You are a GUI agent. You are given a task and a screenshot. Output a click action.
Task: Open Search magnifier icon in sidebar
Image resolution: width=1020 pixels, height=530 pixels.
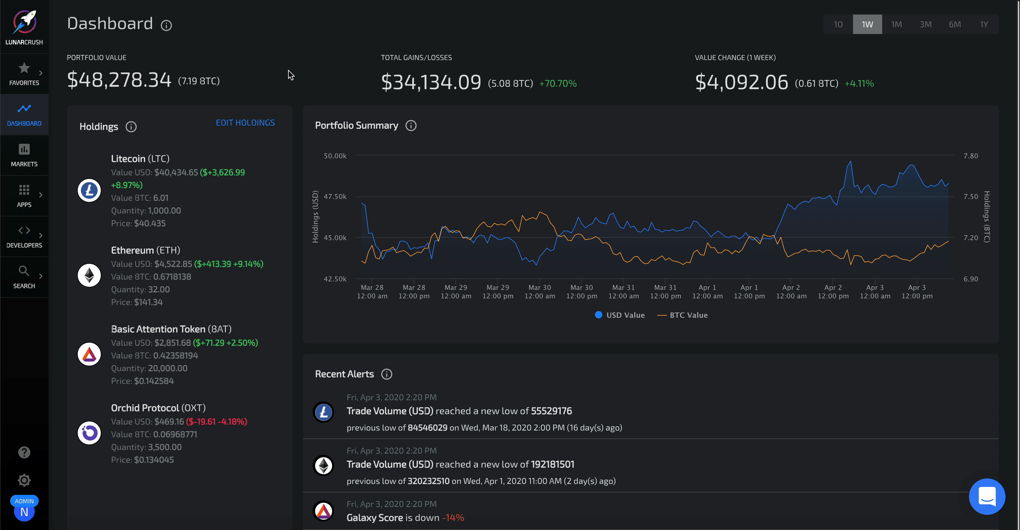pos(24,271)
